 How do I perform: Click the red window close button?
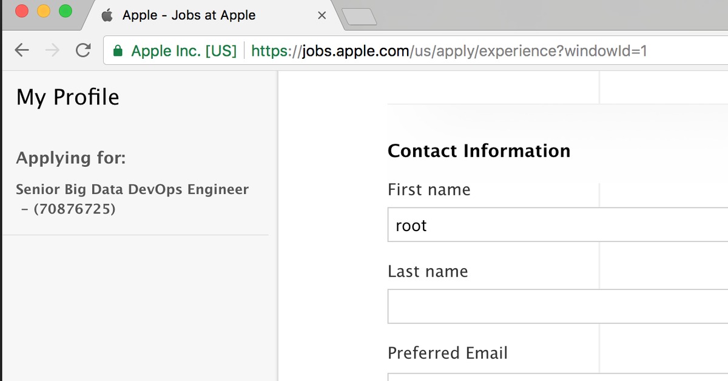click(22, 11)
